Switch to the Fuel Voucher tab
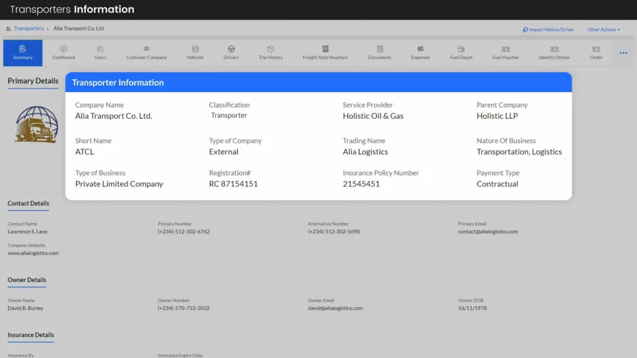The width and height of the screenshot is (637, 358). (x=506, y=53)
